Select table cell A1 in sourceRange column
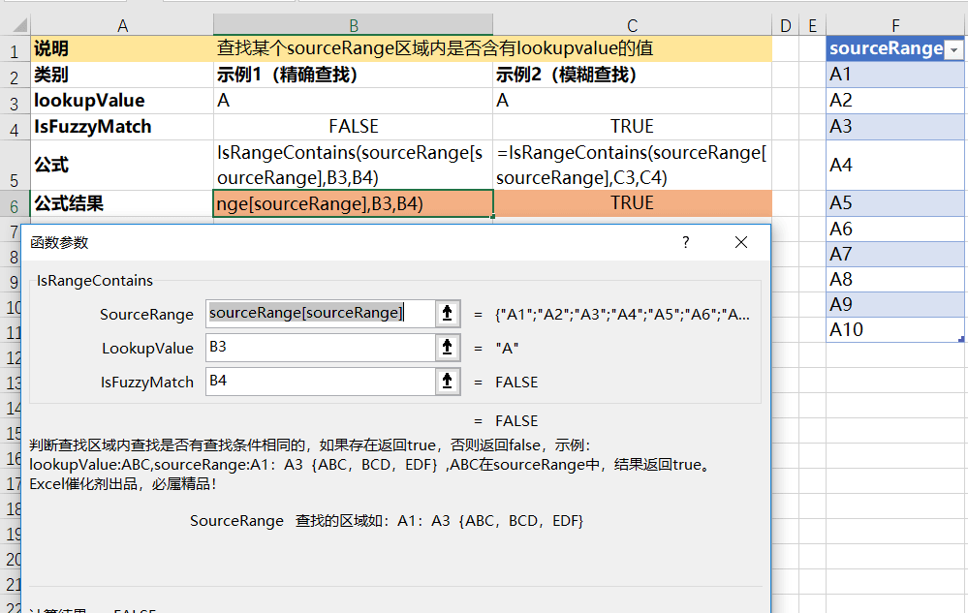Viewport: 968px width, 613px height. point(895,75)
